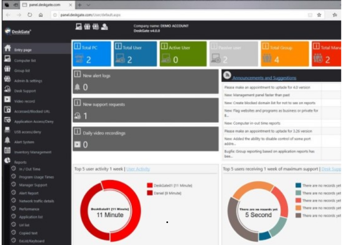
Task: Open Admin & settings in sidebar
Action: pos(28,81)
